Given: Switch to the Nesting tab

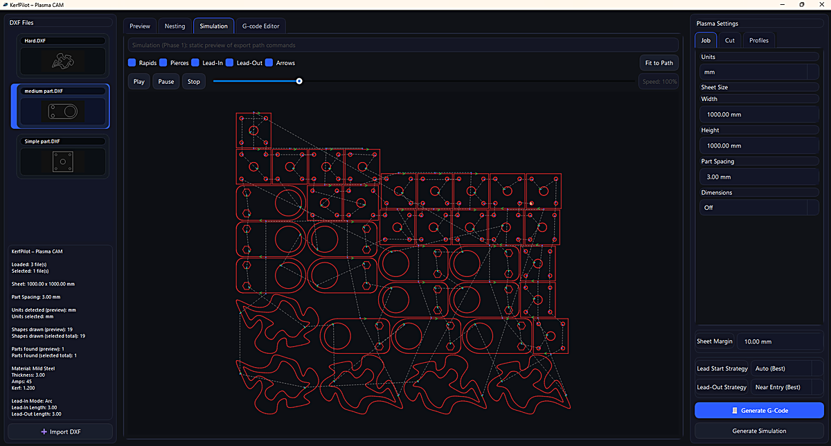Looking at the screenshot, I should click(x=175, y=26).
